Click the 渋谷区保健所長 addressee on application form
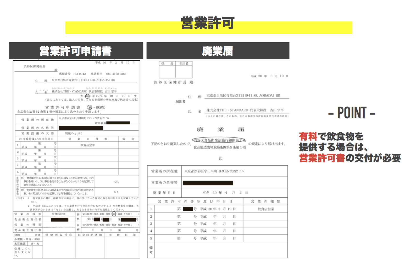Image resolution: width=416 pixels, height=260 pixels. [34, 66]
